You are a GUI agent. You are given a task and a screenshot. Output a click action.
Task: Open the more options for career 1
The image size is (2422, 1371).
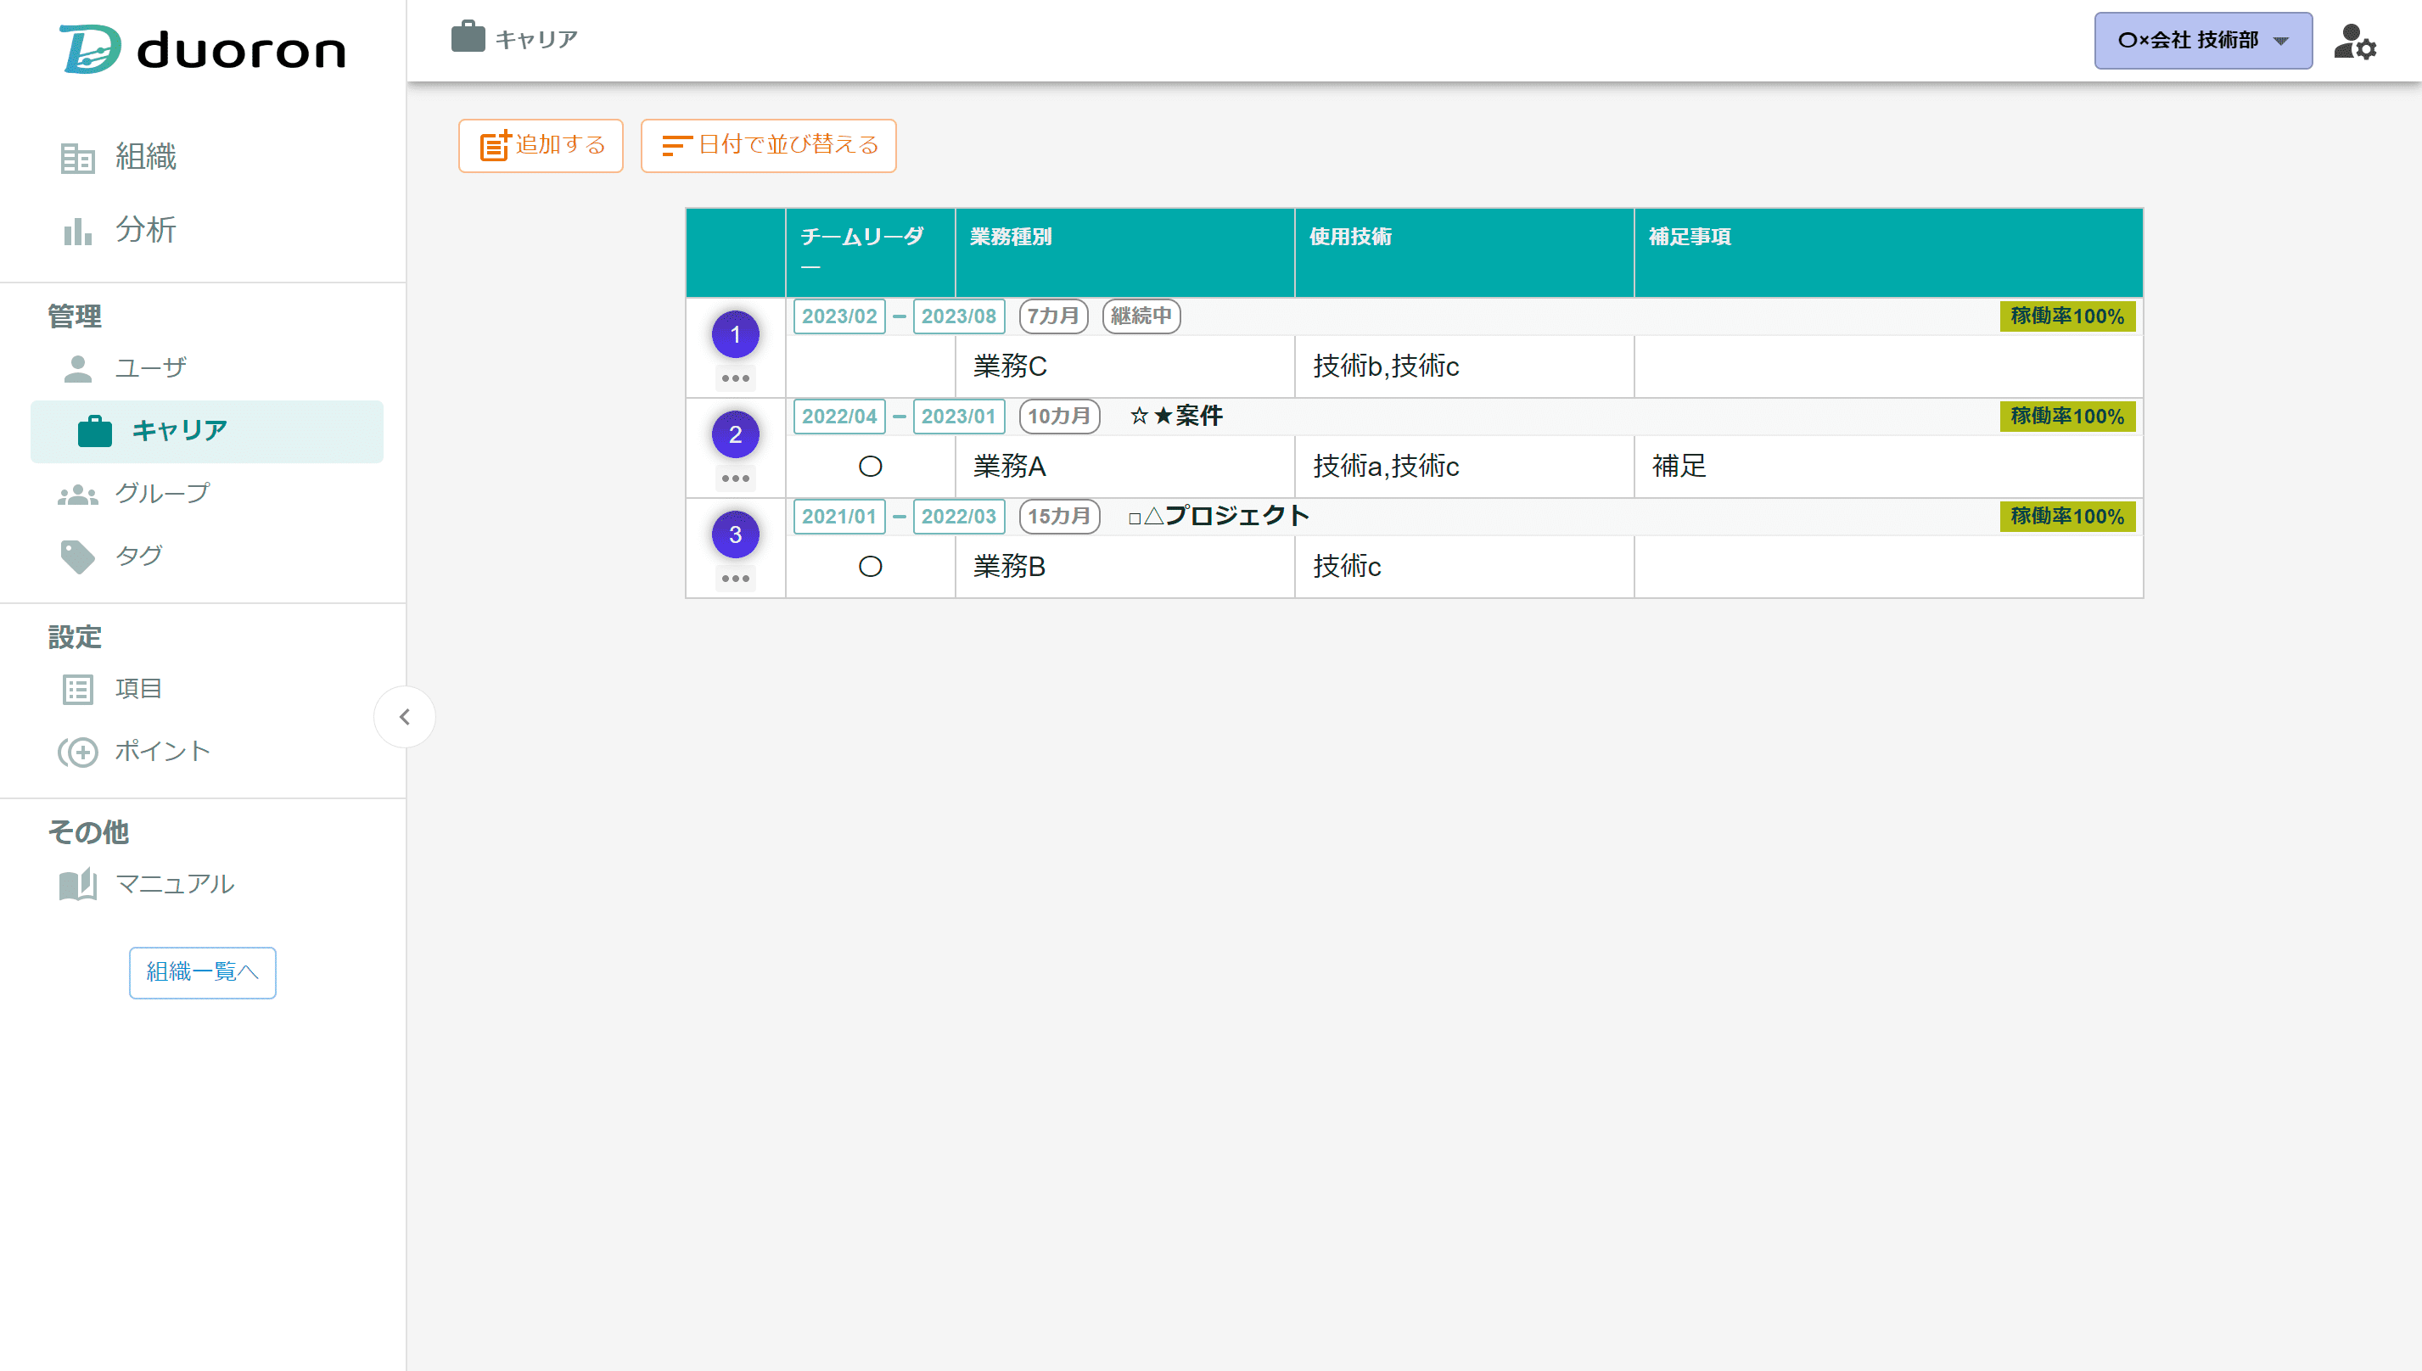pos(736,378)
